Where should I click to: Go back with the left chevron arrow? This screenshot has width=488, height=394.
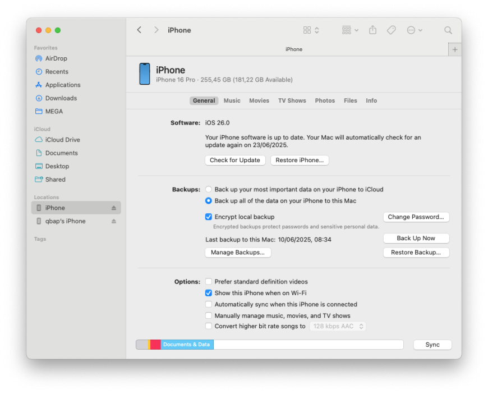[x=139, y=30]
